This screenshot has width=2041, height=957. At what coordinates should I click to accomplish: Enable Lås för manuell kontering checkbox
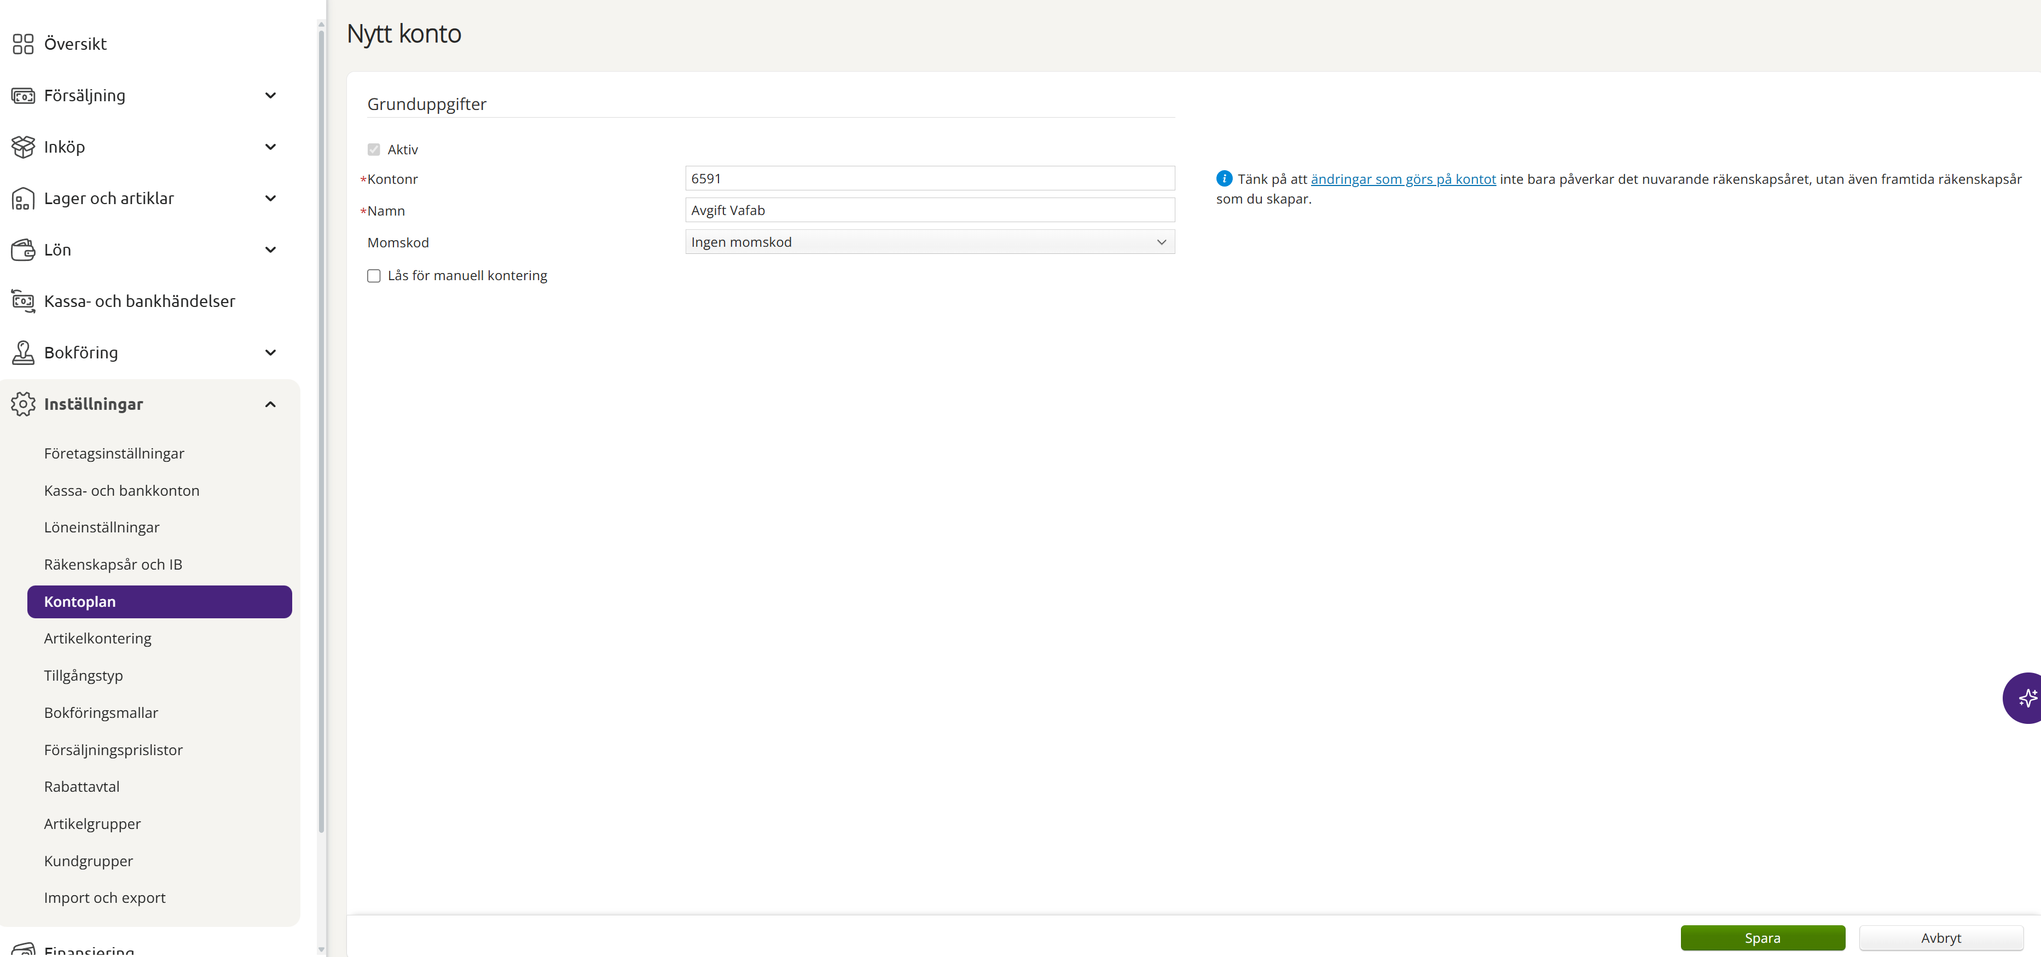pos(374,276)
